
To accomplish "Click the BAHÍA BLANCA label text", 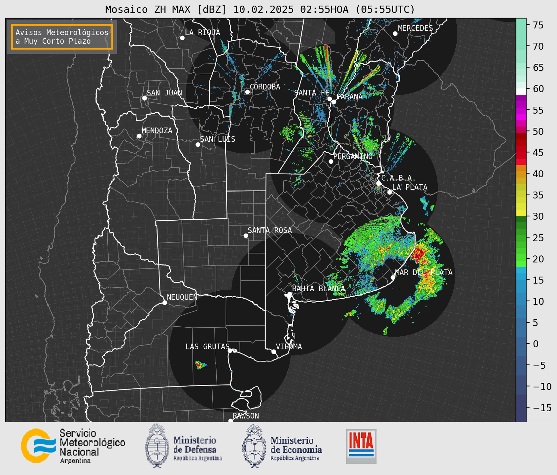I will [319, 288].
